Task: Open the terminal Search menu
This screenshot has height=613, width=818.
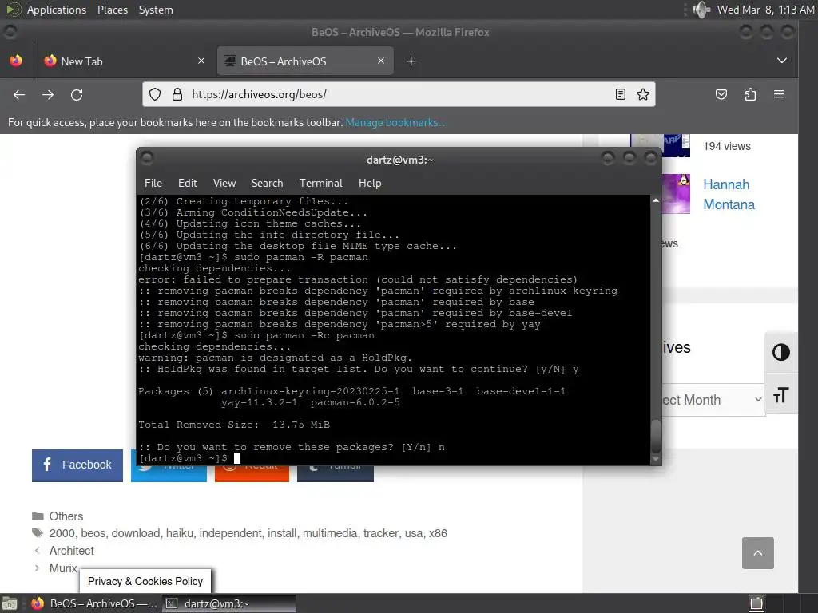Action: (x=267, y=183)
